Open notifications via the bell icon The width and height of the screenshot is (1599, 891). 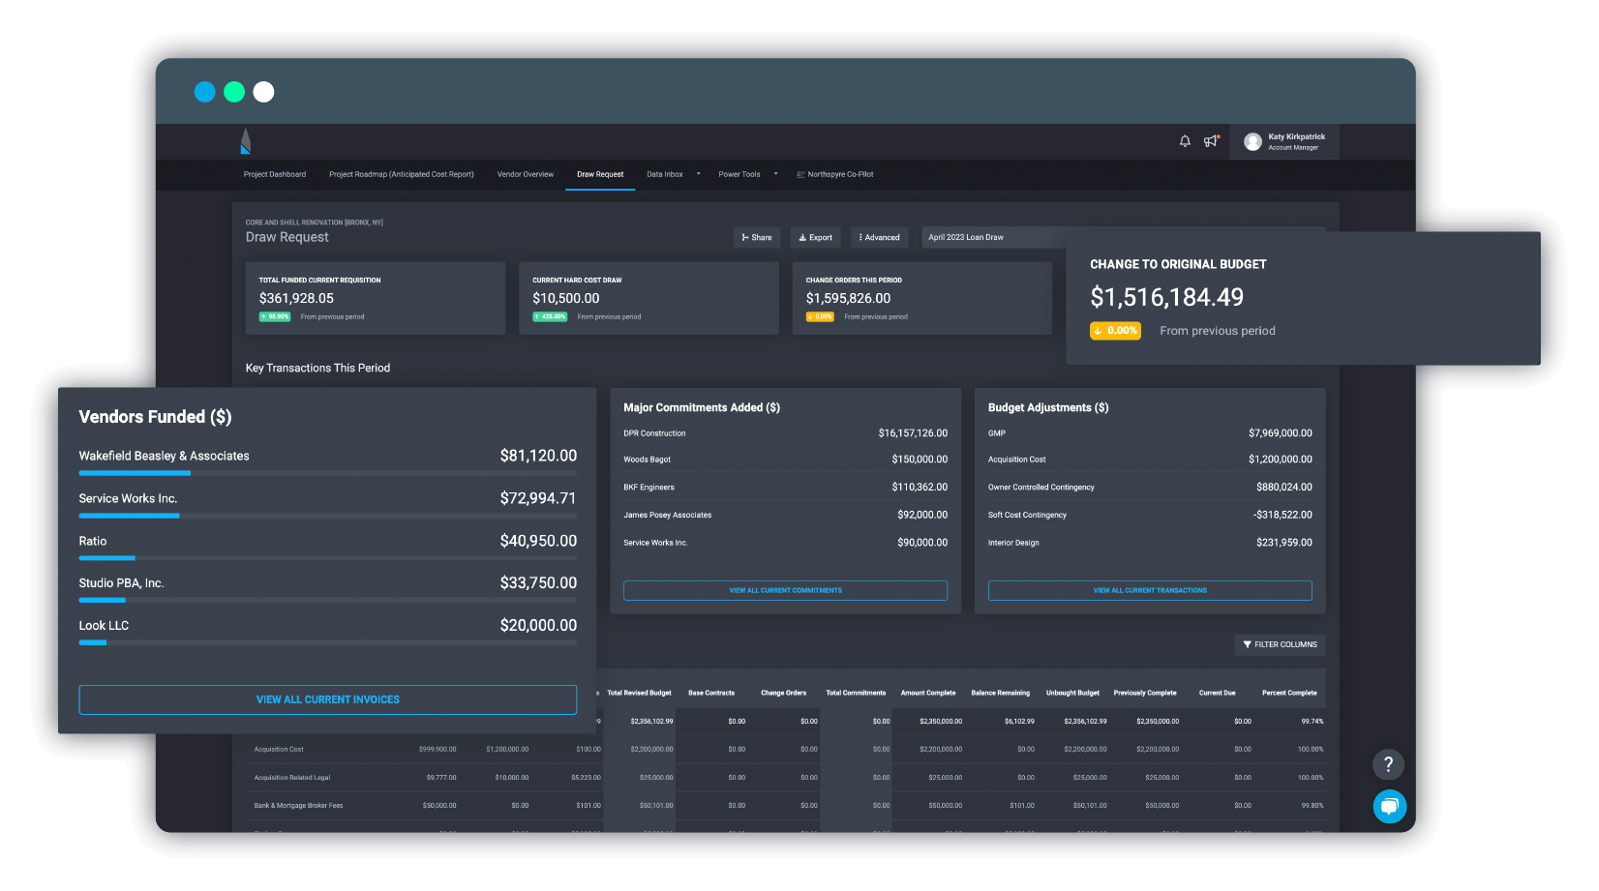[1185, 141]
